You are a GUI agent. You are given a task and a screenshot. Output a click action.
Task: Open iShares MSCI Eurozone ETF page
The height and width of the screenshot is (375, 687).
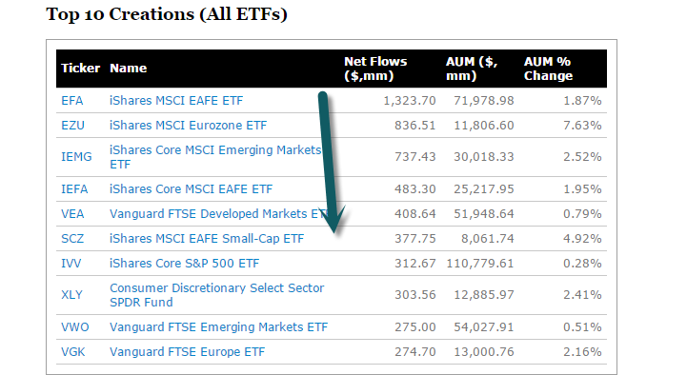pyautogui.click(x=188, y=126)
